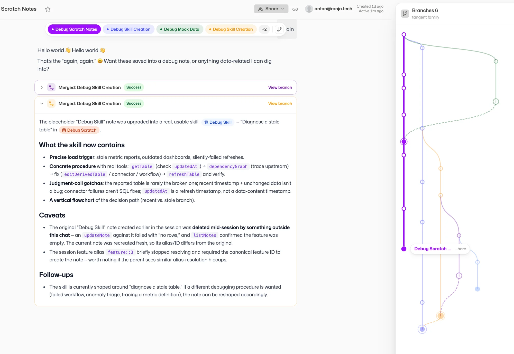Click the orange View branch link
Image resolution: width=514 pixels, height=354 pixels.
click(280, 104)
